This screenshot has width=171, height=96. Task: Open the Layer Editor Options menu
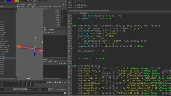pos(50,62)
